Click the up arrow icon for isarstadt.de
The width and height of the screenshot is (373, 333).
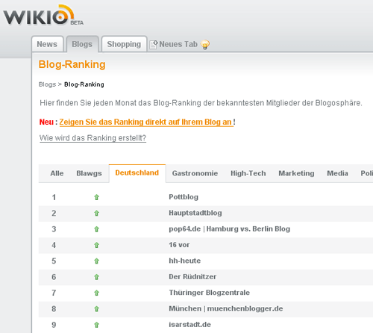[x=96, y=325]
